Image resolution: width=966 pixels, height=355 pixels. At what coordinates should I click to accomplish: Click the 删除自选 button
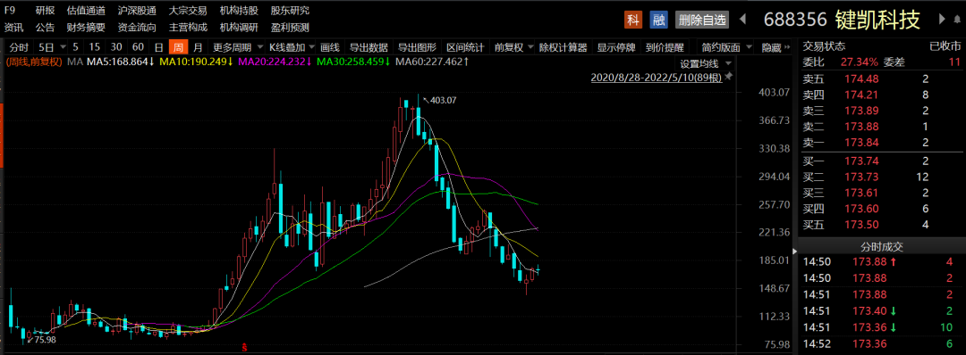click(702, 20)
